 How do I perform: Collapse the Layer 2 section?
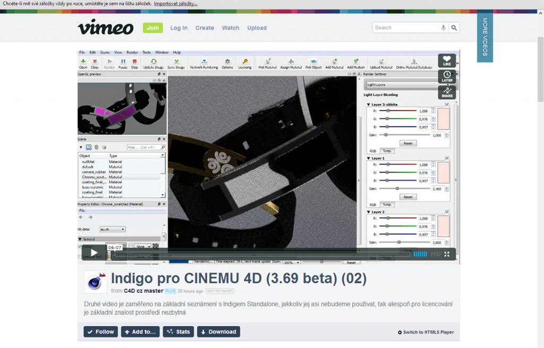(x=369, y=212)
